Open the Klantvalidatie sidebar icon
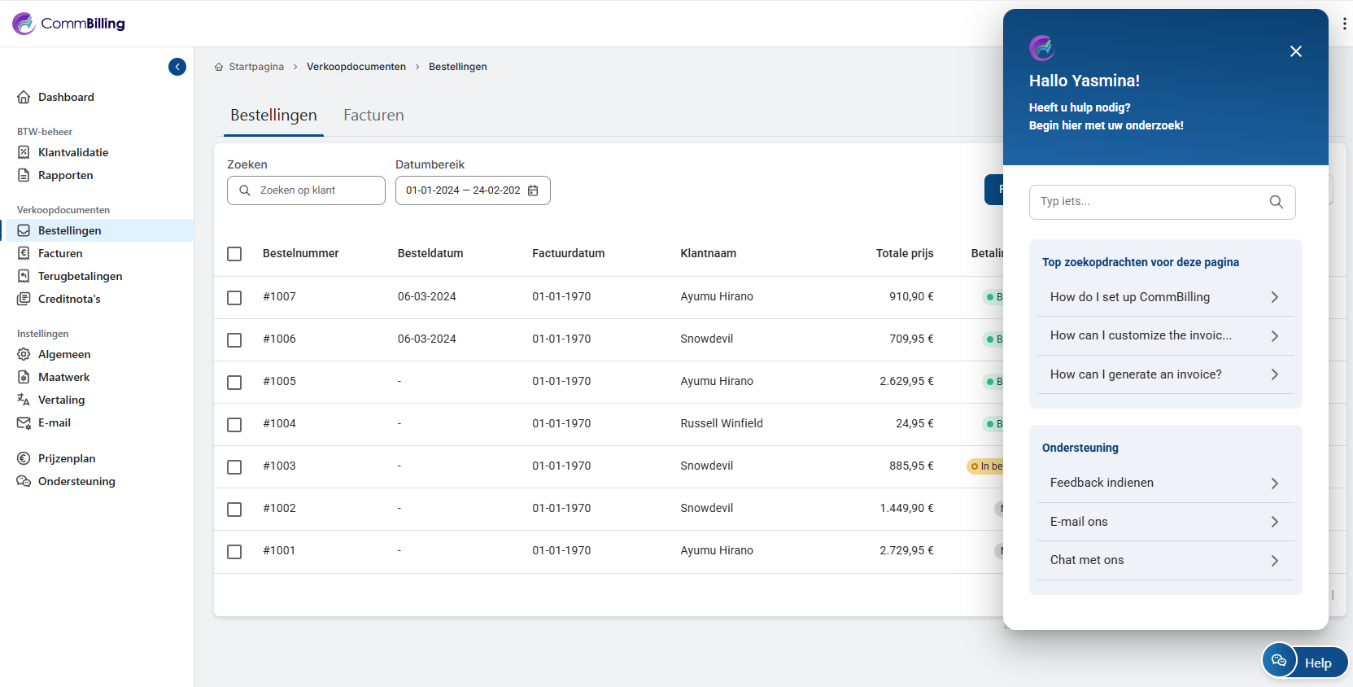The width and height of the screenshot is (1353, 687). pos(24,152)
